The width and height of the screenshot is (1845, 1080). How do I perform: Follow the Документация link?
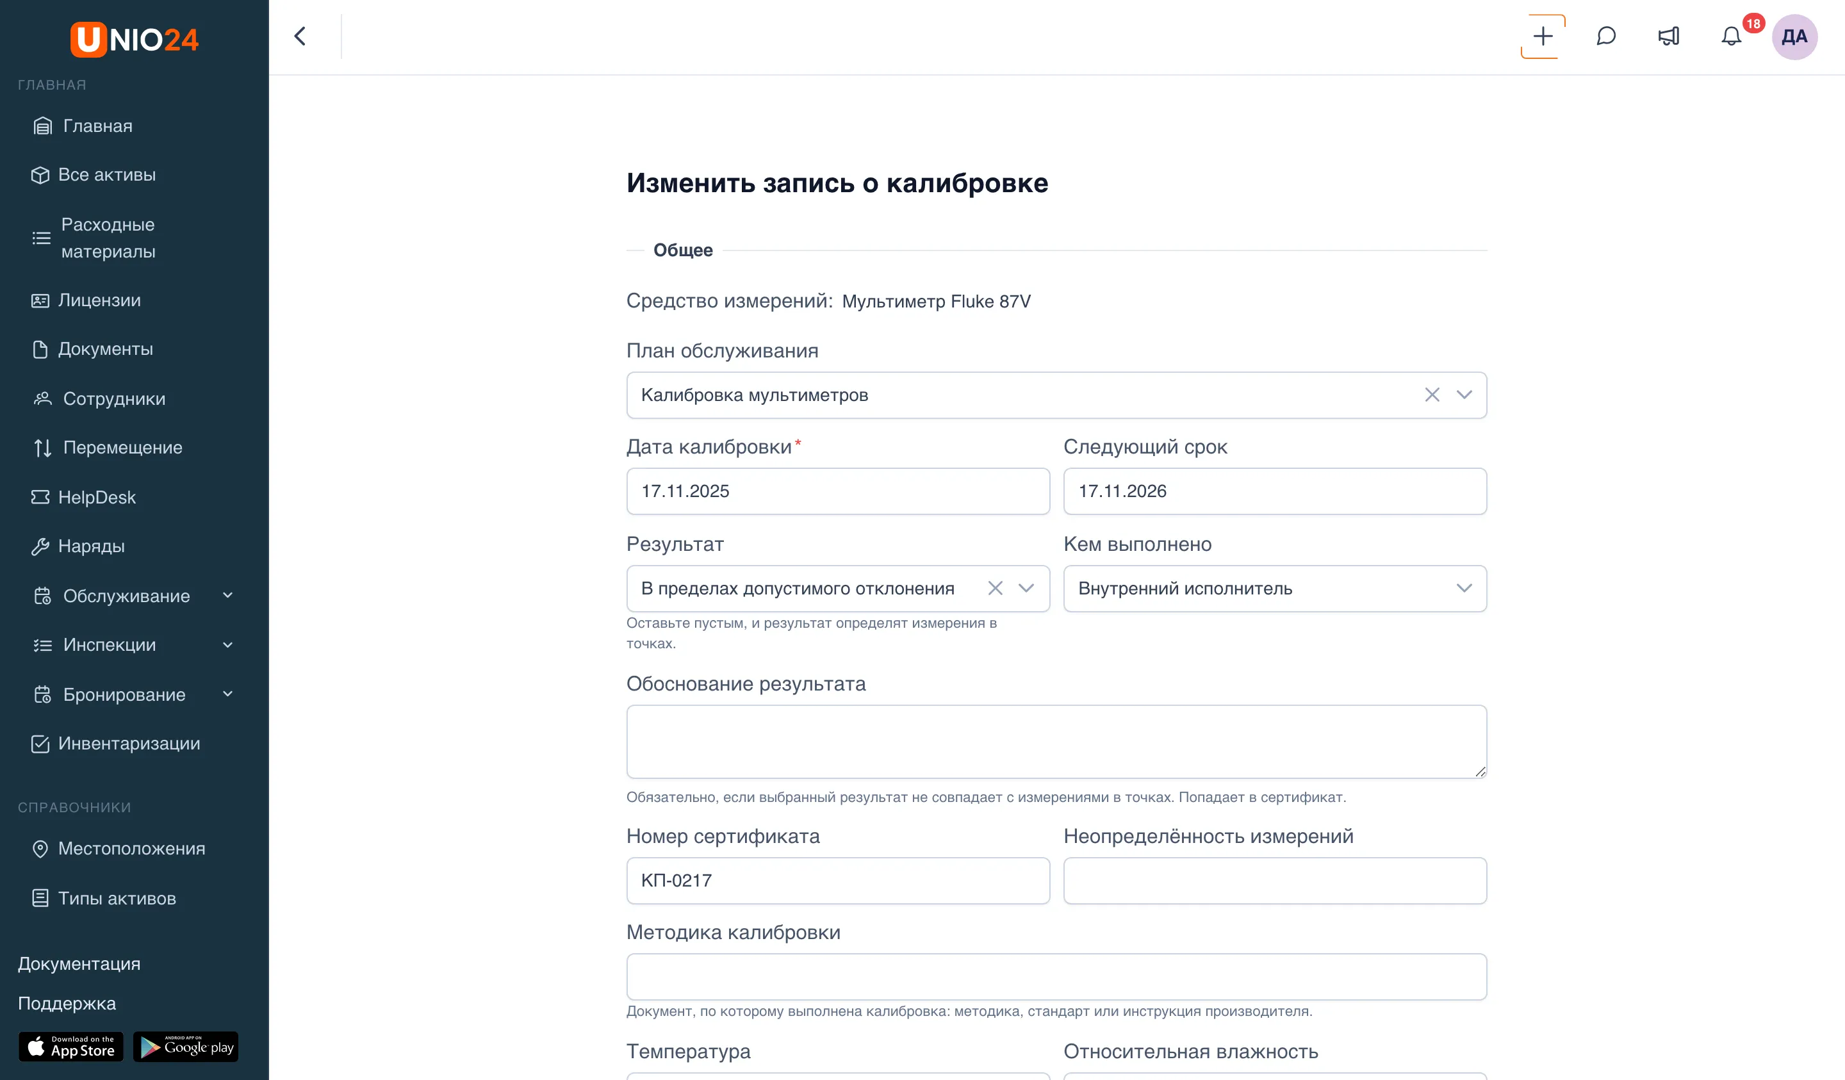pyautogui.click(x=79, y=963)
